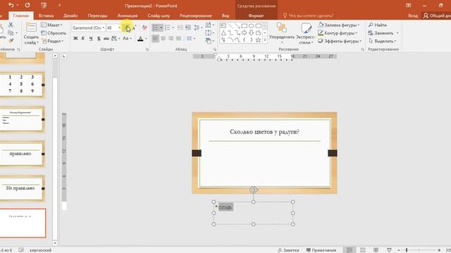Screen dimensions: 451x253
Task: Open the font size 48 dropdown
Action: [119, 28]
